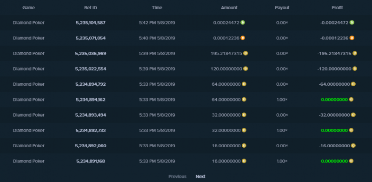Viewport: 372px width, 182px height.
Task: Click green coin icon beside amount 0.00024472
Action: point(242,22)
